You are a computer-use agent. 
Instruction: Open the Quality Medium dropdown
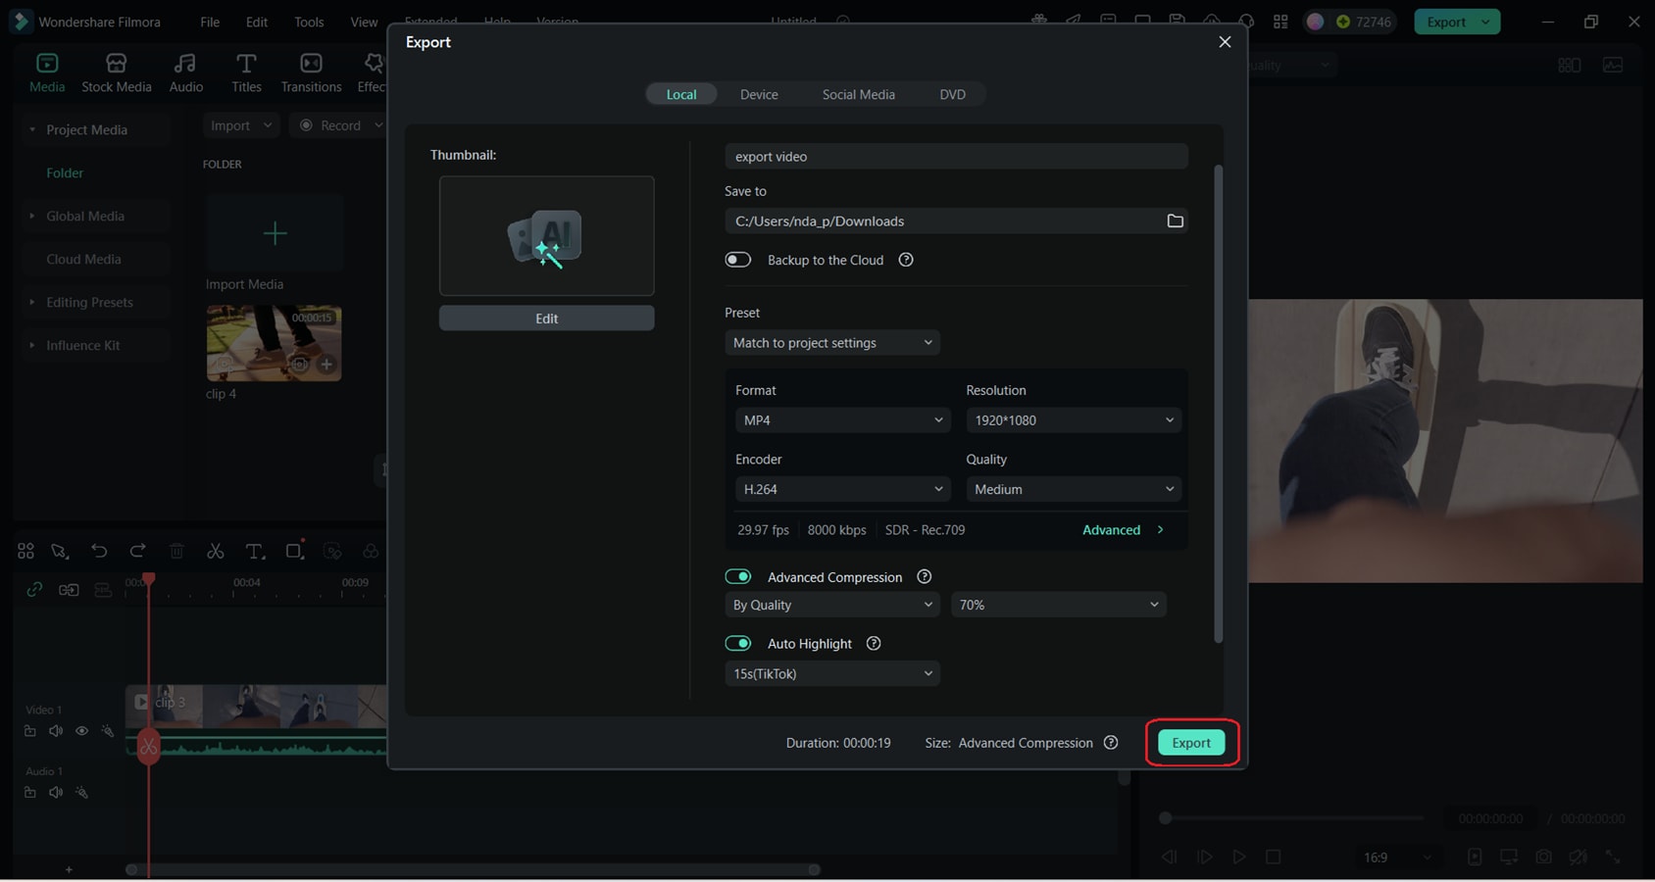click(1074, 488)
